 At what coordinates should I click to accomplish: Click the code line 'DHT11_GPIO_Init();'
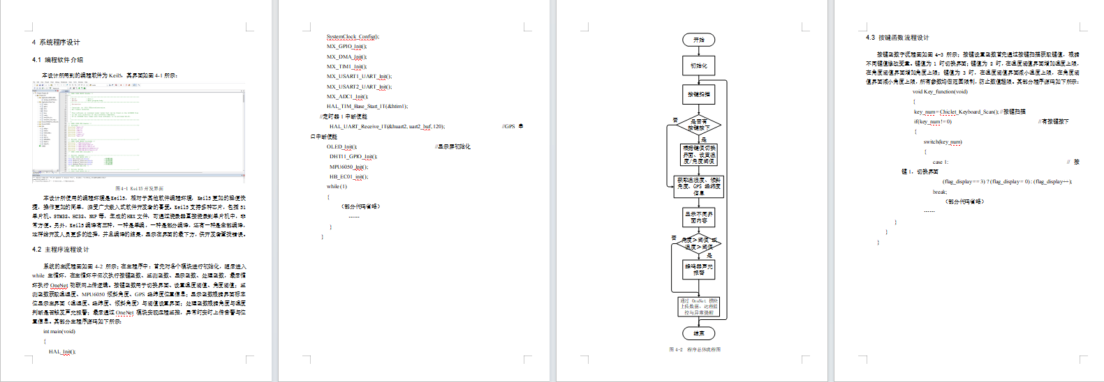(353, 157)
